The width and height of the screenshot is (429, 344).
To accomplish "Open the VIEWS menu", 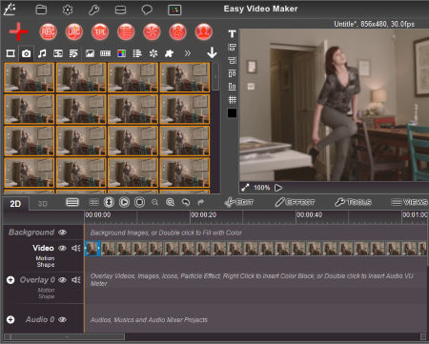I will point(409,202).
